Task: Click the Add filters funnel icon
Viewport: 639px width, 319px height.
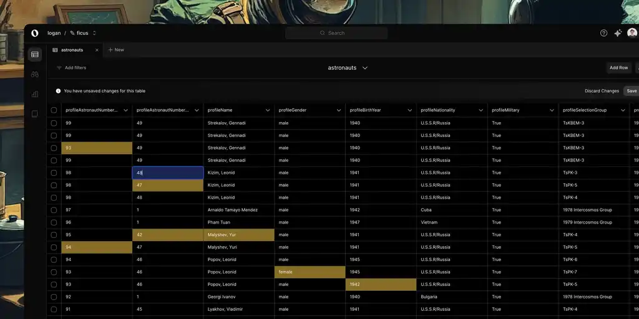Action: click(x=59, y=68)
